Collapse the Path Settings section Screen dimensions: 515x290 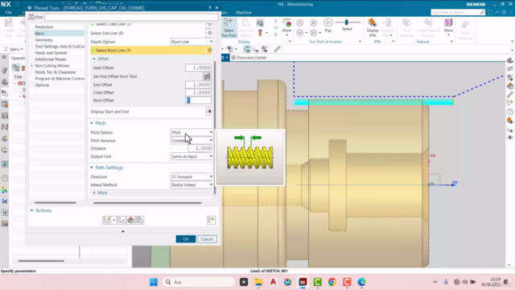92,168
